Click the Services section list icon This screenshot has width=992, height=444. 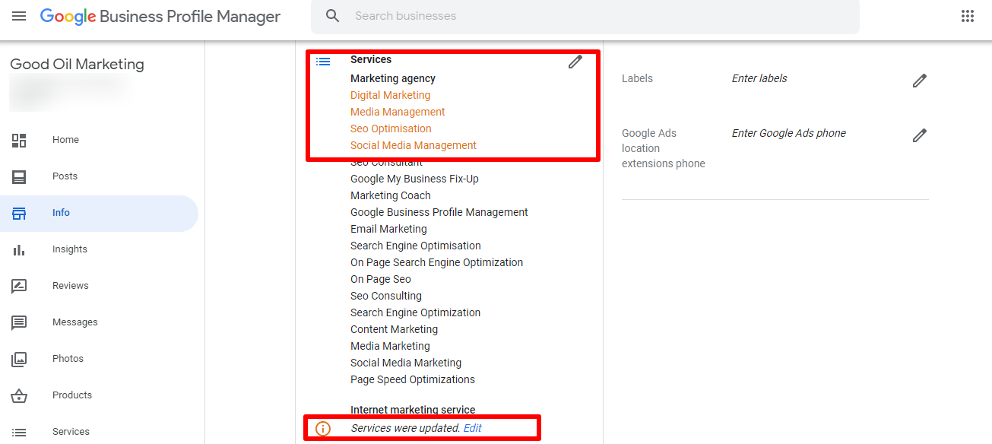point(323,62)
